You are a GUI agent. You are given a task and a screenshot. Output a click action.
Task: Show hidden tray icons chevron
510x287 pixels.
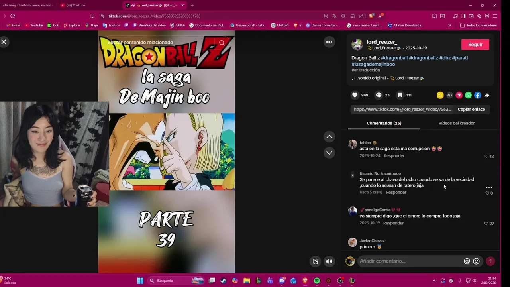tap(434, 281)
